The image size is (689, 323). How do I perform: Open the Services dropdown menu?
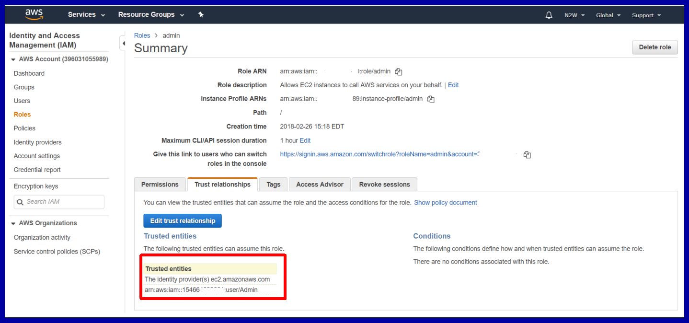(x=86, y=15)
